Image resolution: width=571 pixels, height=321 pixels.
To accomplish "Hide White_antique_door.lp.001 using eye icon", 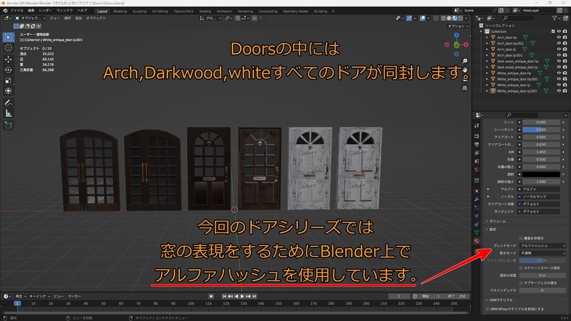I will 559,91.
